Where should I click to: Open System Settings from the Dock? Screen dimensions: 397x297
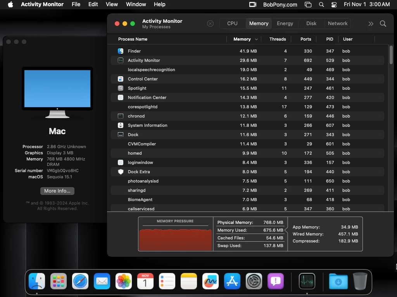pos(254,281)
